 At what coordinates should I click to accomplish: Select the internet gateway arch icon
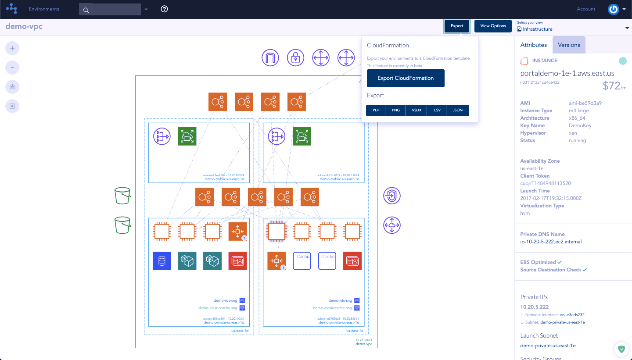tap(270, 57)
